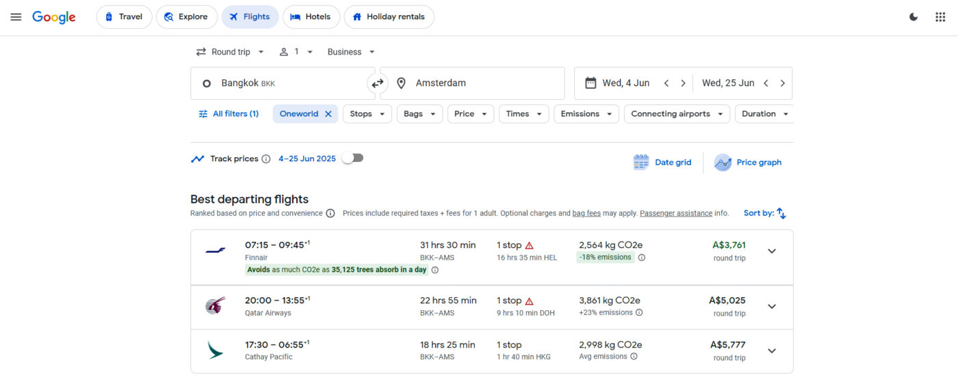Open the Duration filter dropdown
Screen dimensions: 958x386
click(764, 114)
